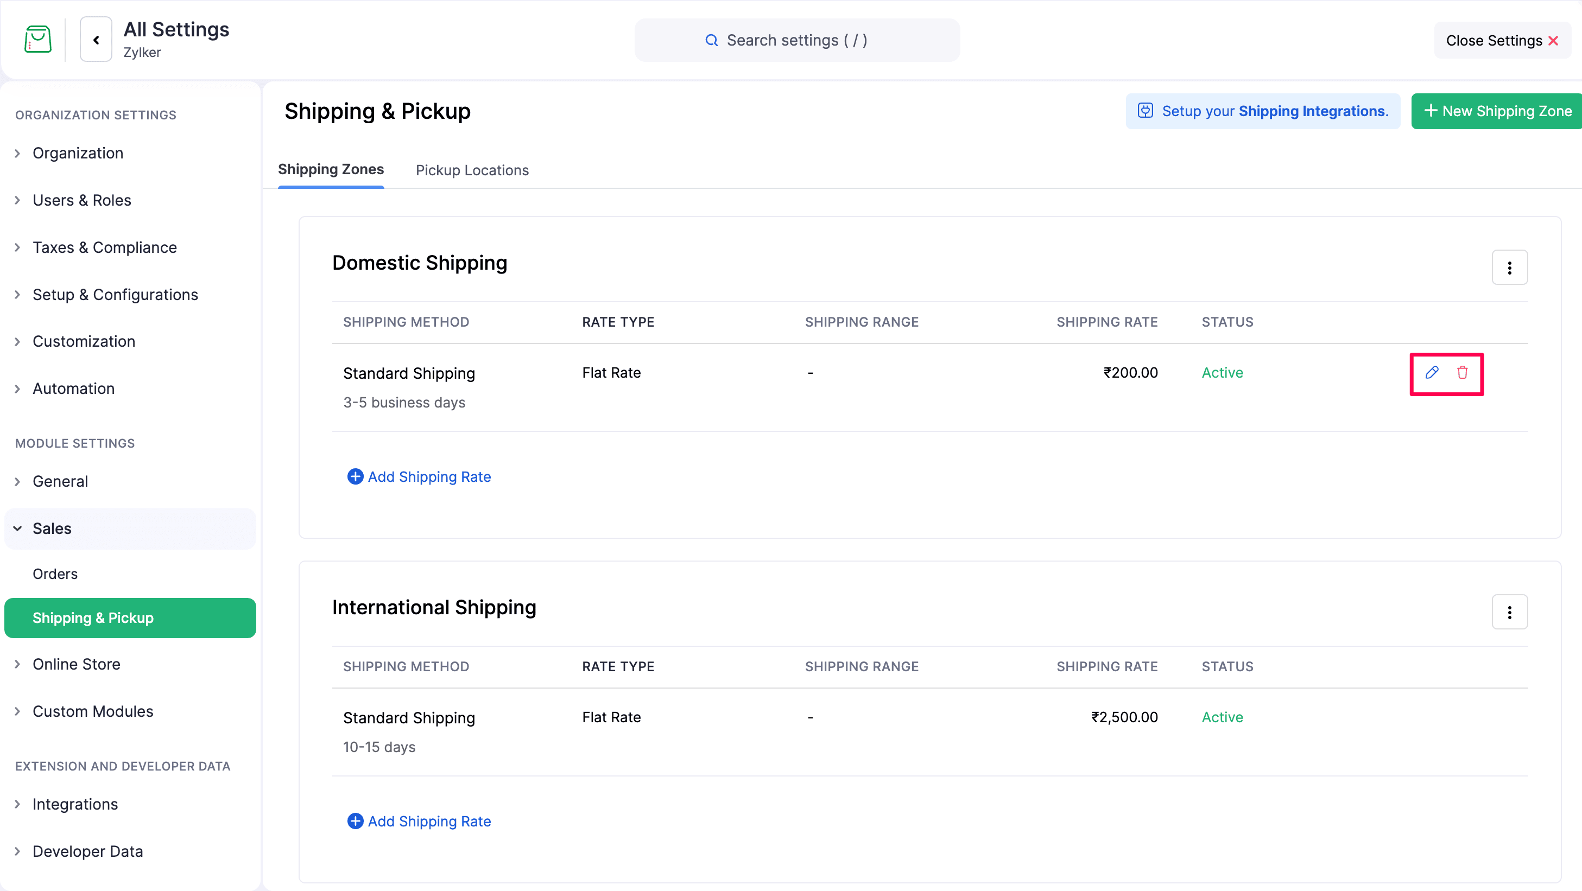Click Close Settings button
This screenshot has width=1582, height=891.
tap(1502, 41)
